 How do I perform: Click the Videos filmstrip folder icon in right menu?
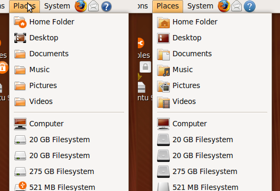pyautogui.click(x=163, y=102)
